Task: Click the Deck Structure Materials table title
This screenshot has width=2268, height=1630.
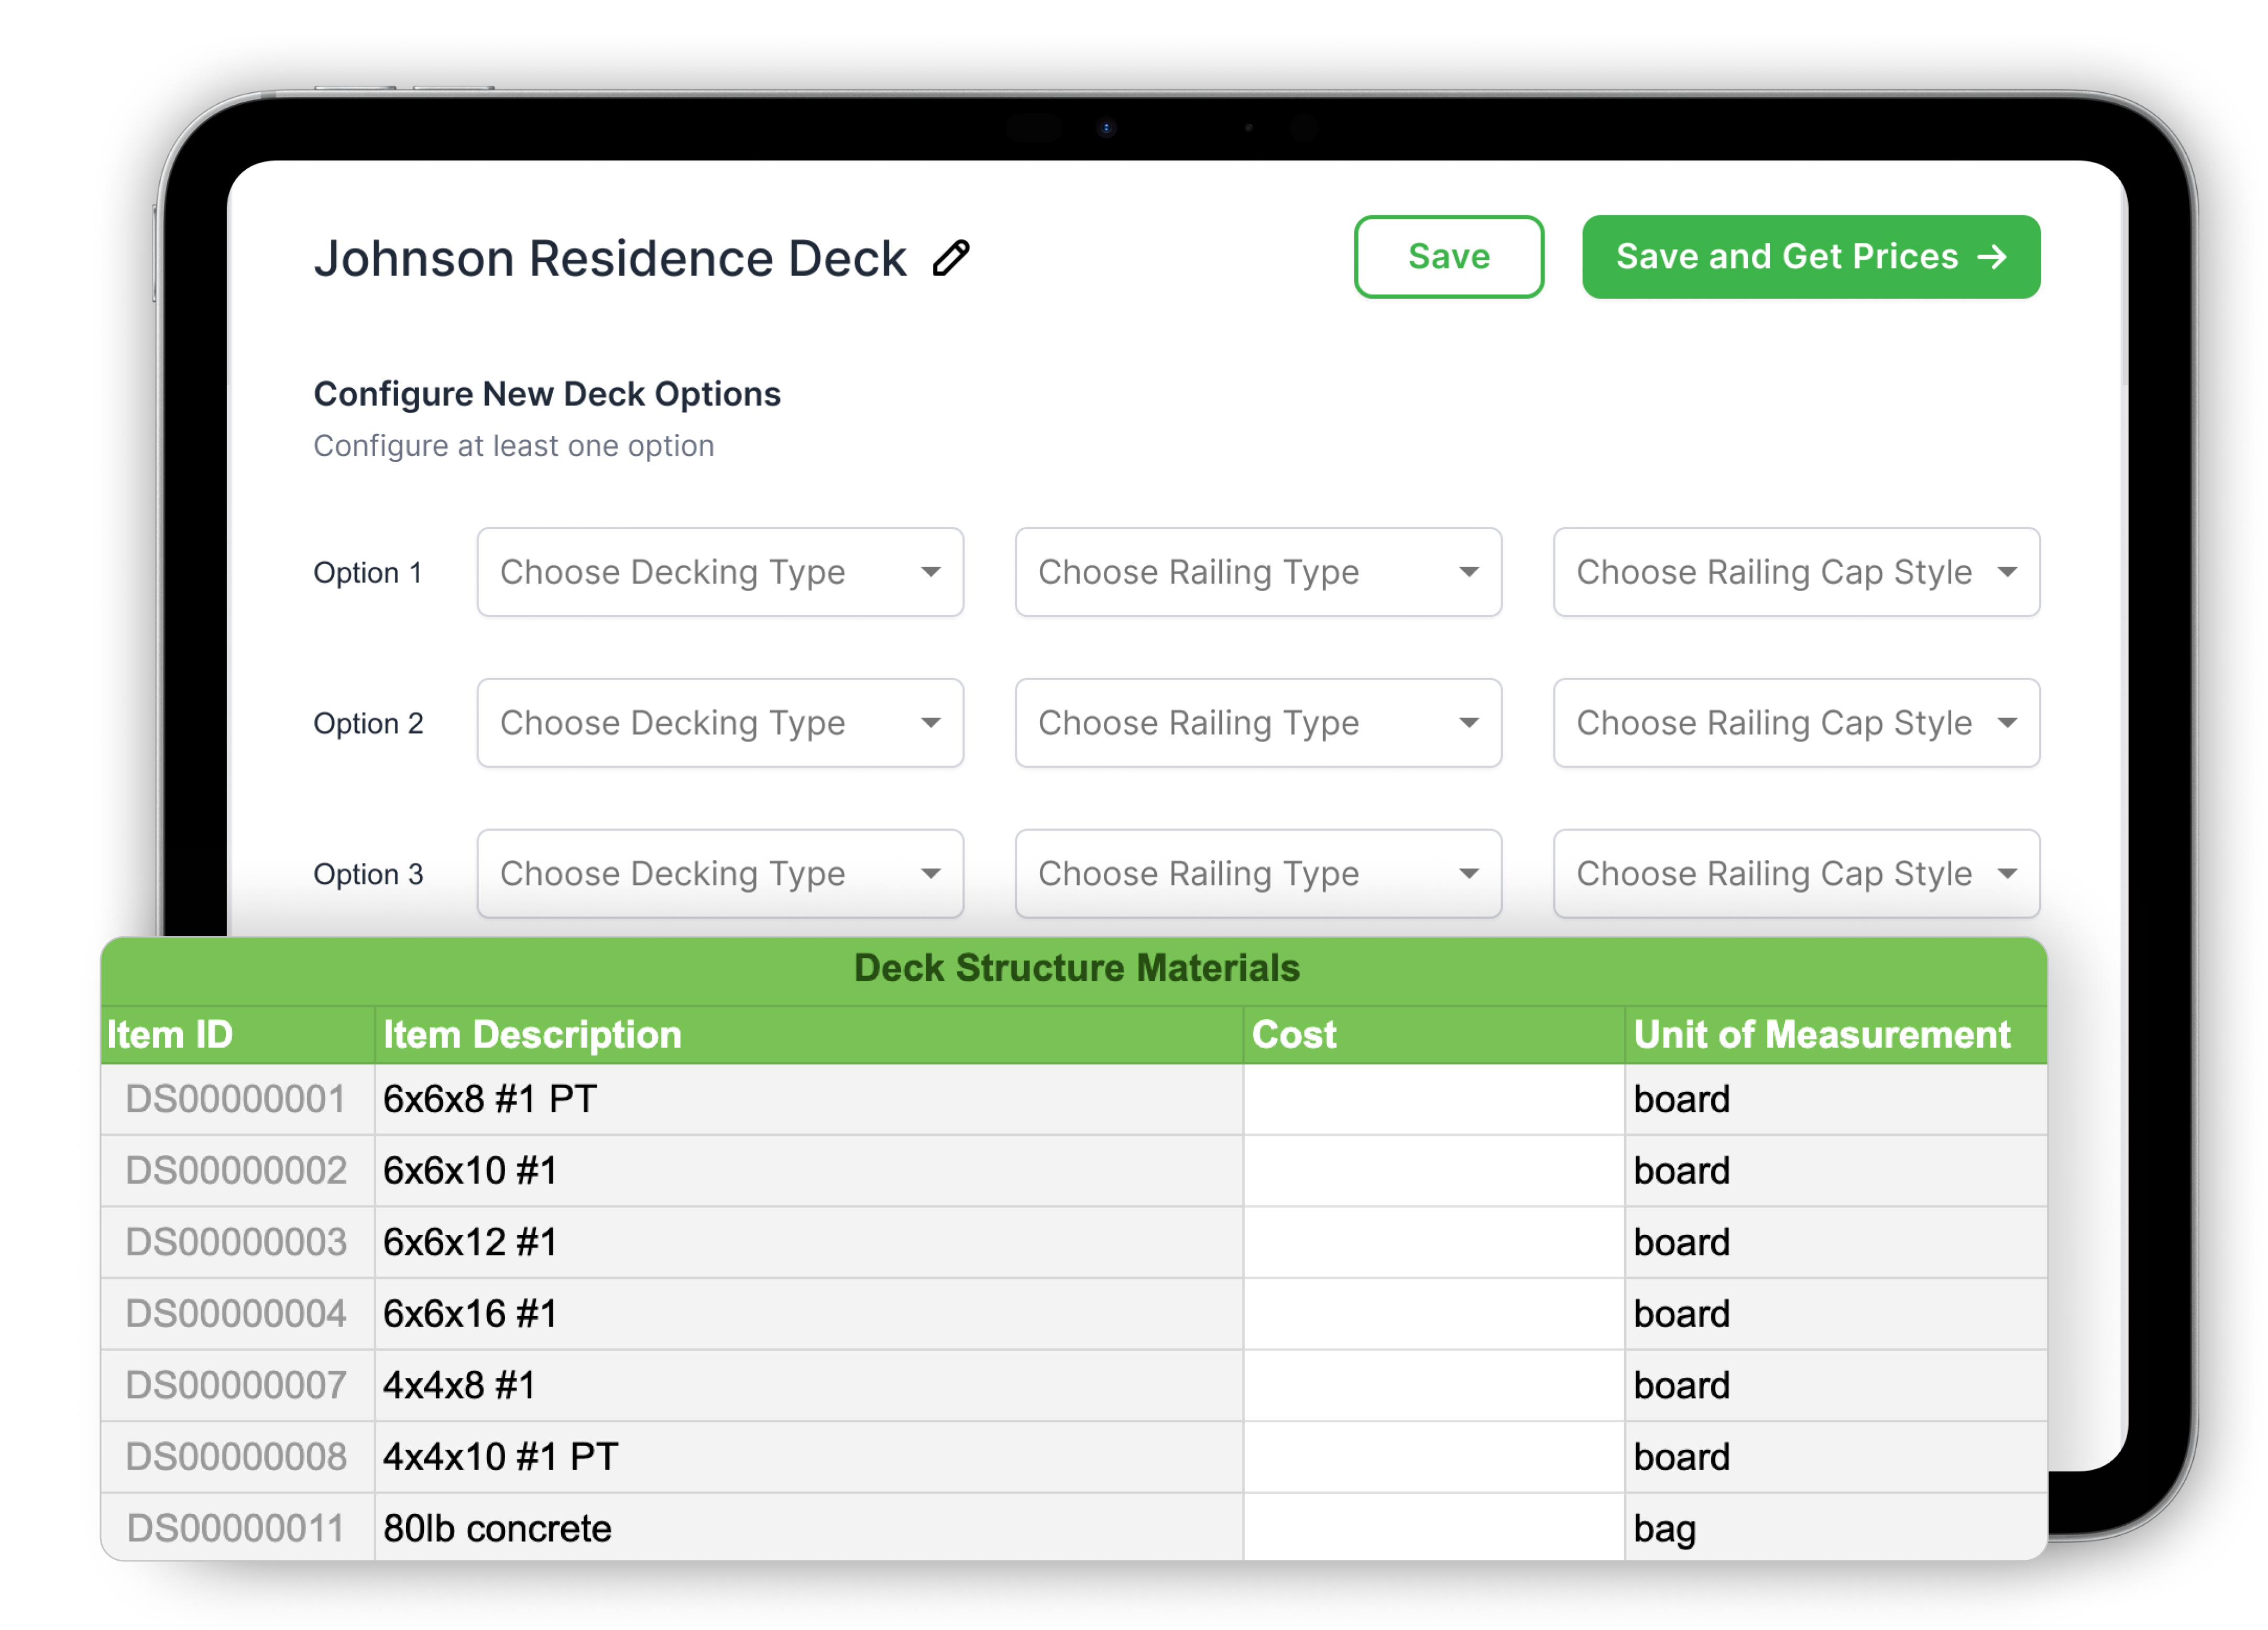Action: pyautogui.click(x=1076, y=968)
